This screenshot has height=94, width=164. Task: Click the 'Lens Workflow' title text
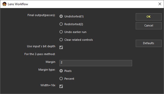coord(18,4)
